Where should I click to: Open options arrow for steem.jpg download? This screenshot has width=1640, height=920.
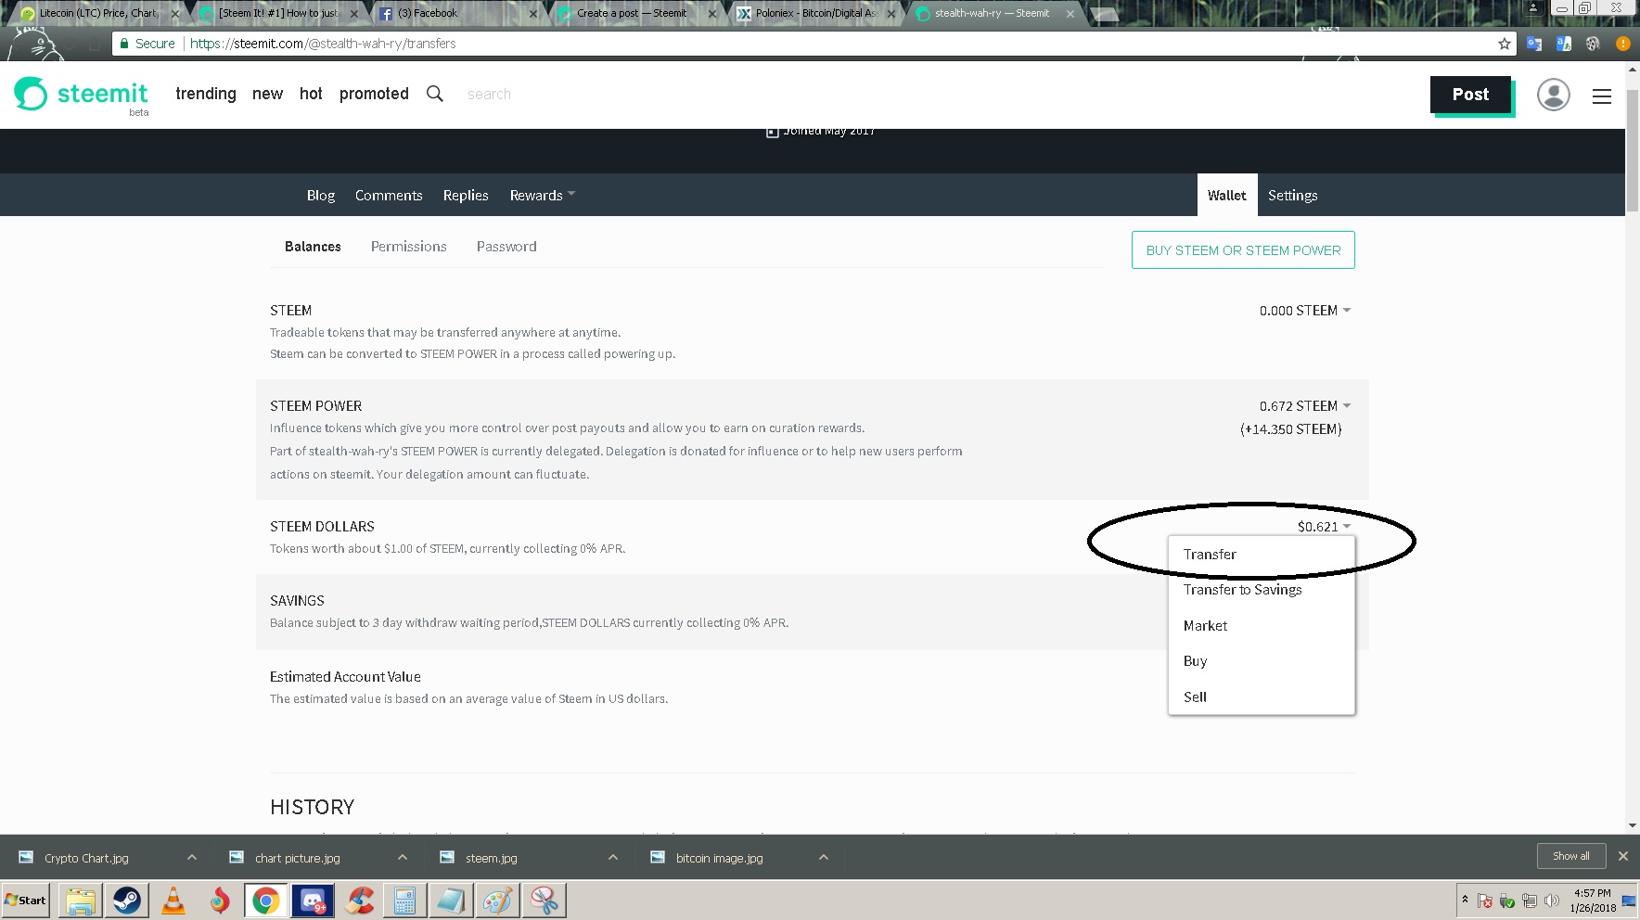tap(613, 857)
